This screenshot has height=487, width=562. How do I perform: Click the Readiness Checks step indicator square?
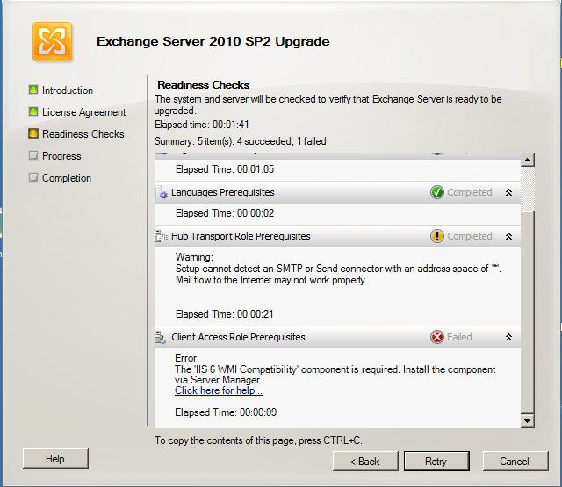(x=33, y=133)
